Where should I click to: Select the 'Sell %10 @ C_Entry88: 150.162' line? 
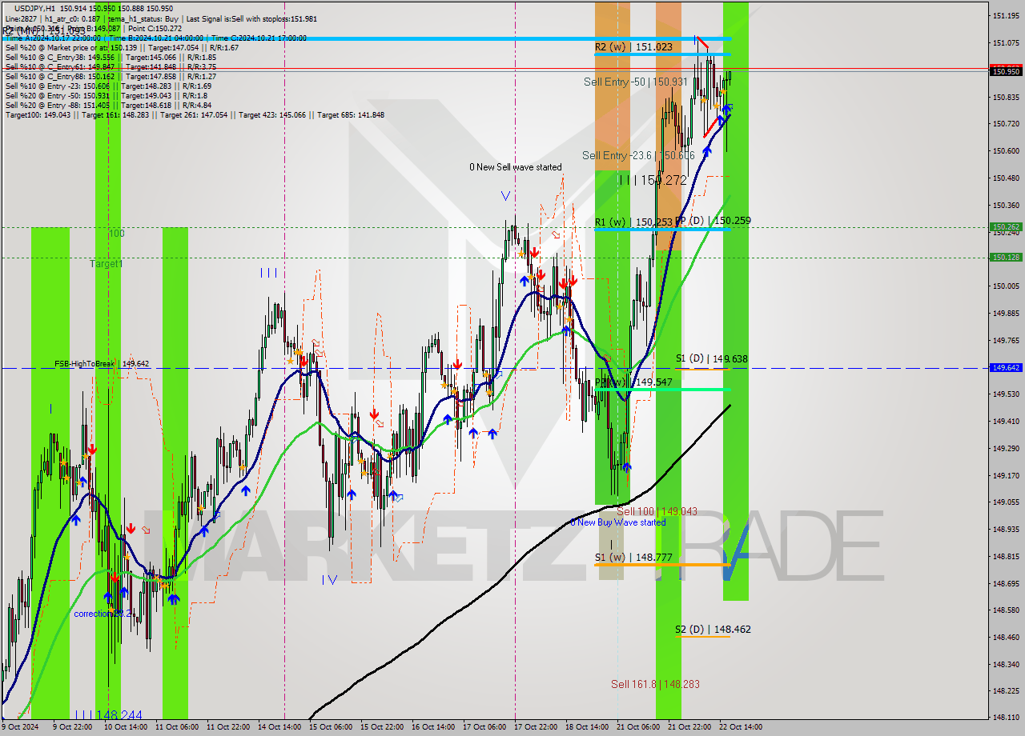pyautogui.click(x=111, y=76)
